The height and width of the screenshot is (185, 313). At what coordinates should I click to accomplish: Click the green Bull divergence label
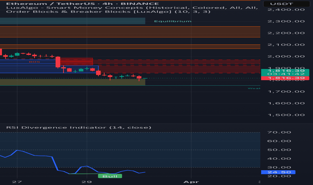(x=110, y=176)
